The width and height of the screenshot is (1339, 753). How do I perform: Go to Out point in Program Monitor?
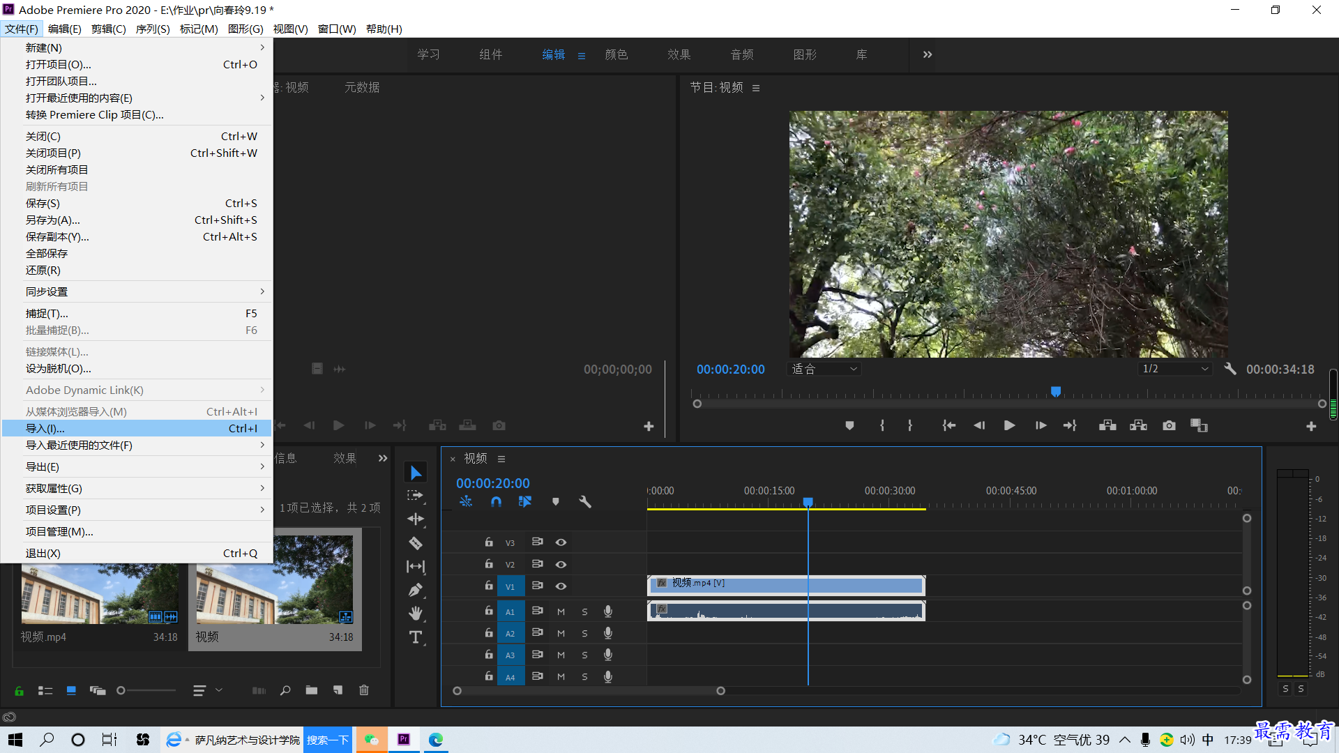tap(1070, 425)
